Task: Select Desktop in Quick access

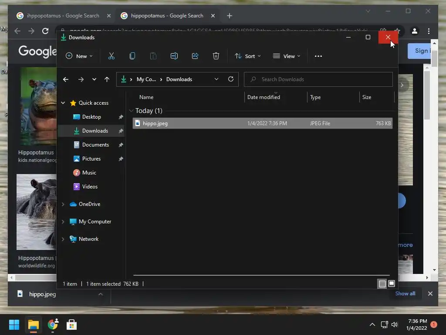Action: pos(91,117)
